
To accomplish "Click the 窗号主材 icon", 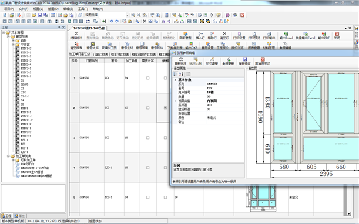I will (127, 43).
